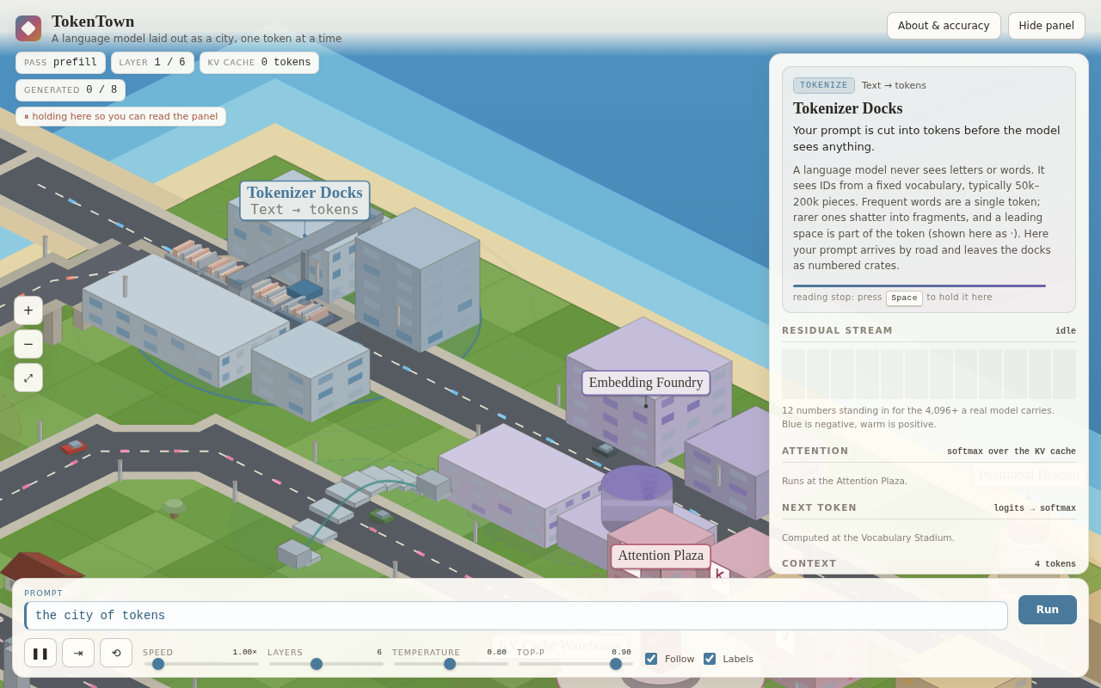The width and height of the screenshot is (1101, 688).
Task: Pause the simulation playback
Action: [40, 653]
